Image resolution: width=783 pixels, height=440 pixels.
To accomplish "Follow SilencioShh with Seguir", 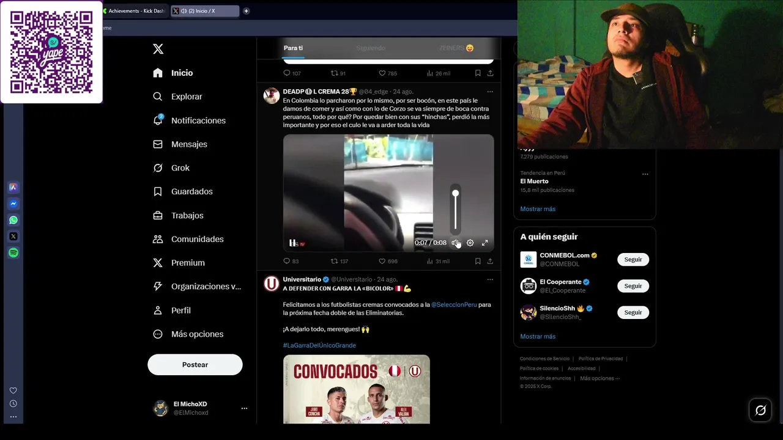I will 633,312.
